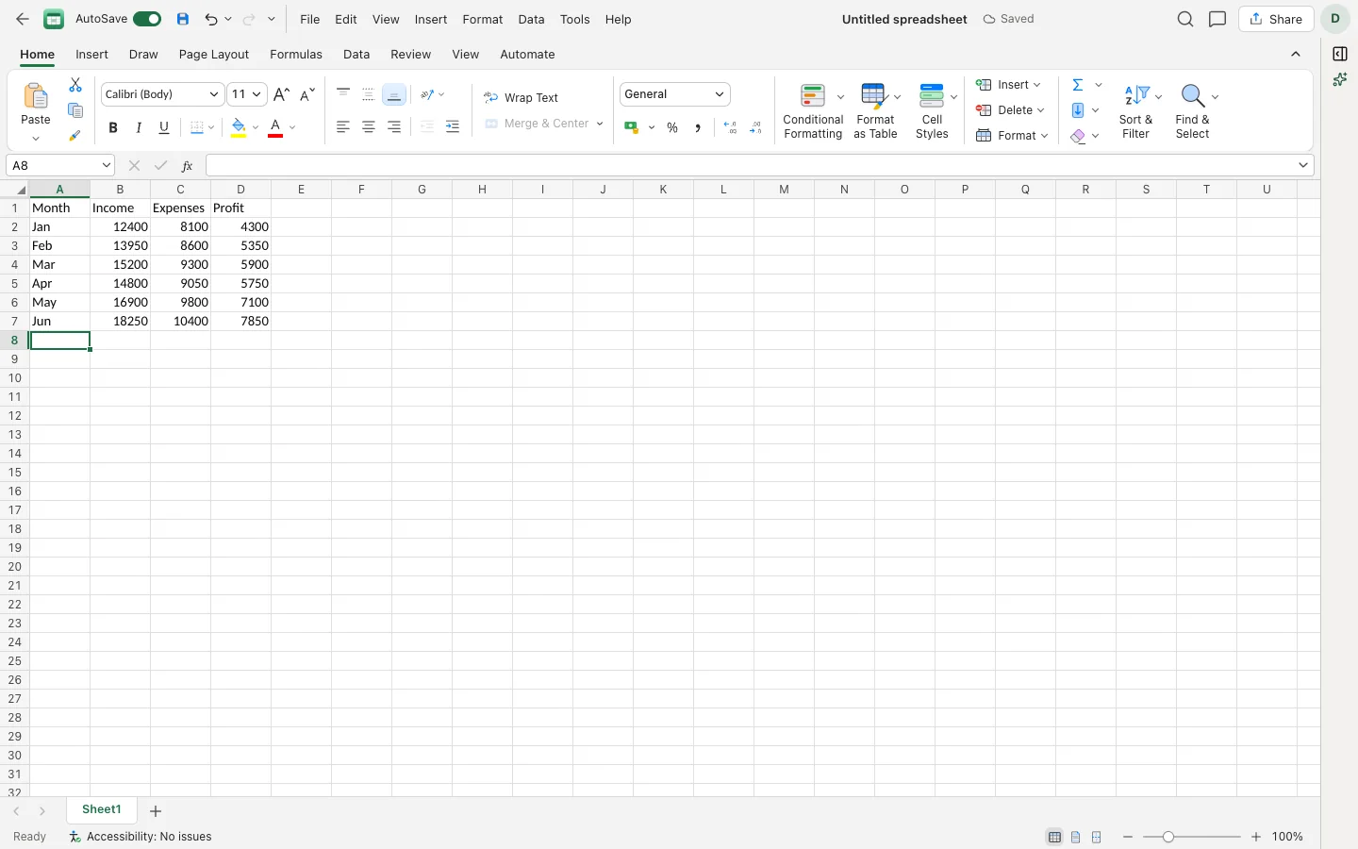The width and height of the screenshot is (1358, 849).
Task: Switch to the Page Layout tab
Action: [214, 55]
